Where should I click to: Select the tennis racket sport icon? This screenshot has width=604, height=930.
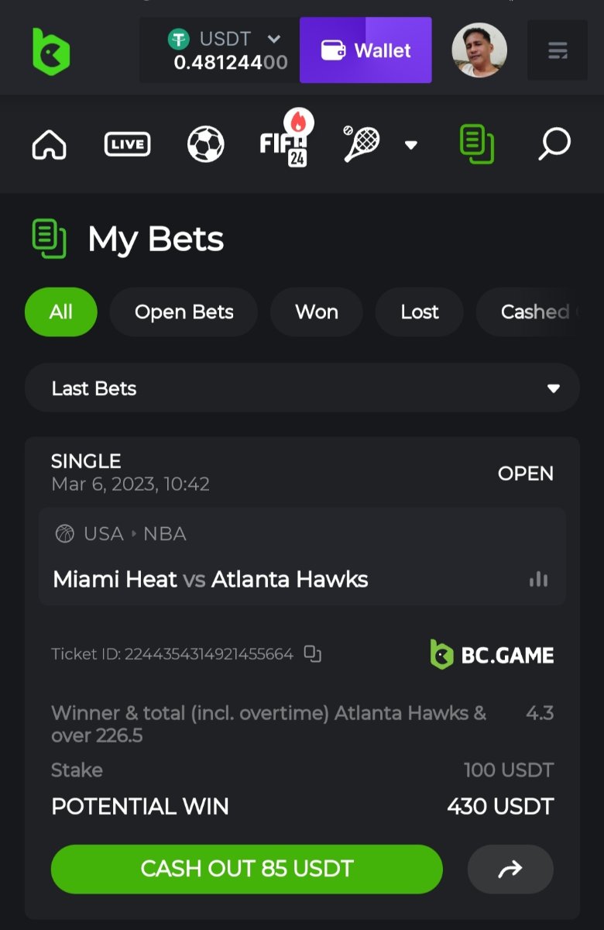pos(362,143)
